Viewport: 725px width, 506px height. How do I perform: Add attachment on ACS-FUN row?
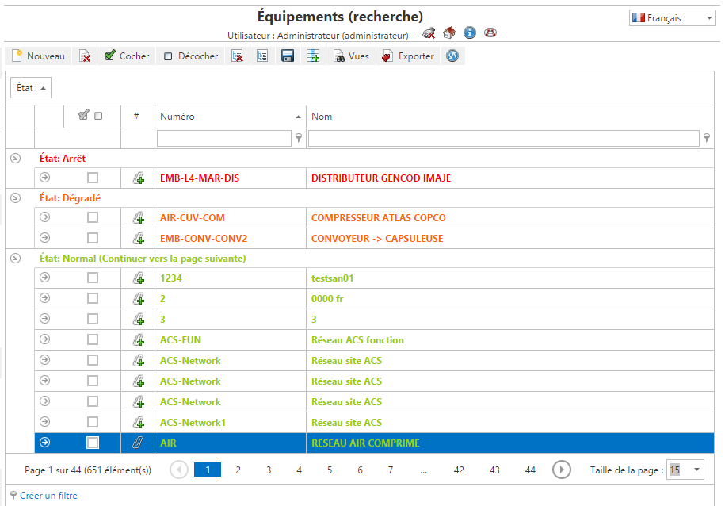pos(138,340)
